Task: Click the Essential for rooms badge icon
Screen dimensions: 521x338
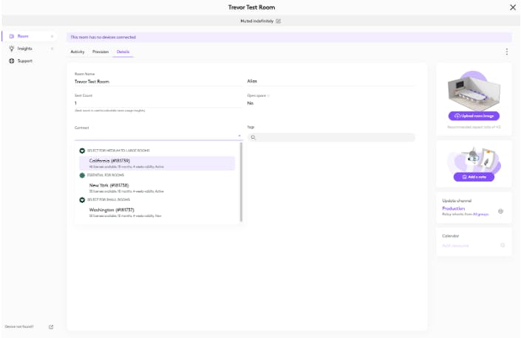Action: click(x=82, y=175)
